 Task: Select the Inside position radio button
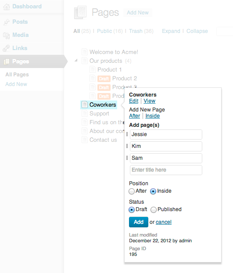coord(153,191)
